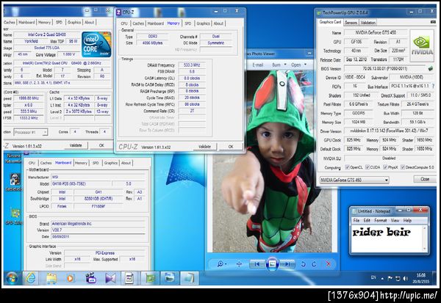Screen dimensions: 441x303
Task: Click Validate in the CPU-Z Memory window
Action: tap(204, 147)
